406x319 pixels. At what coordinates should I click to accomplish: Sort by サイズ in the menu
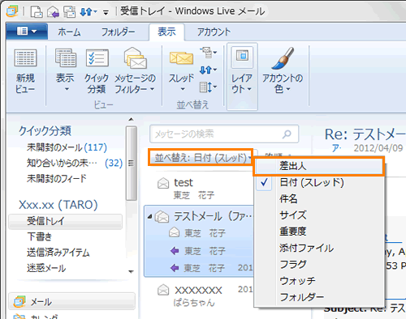click(x=319, y=215)
